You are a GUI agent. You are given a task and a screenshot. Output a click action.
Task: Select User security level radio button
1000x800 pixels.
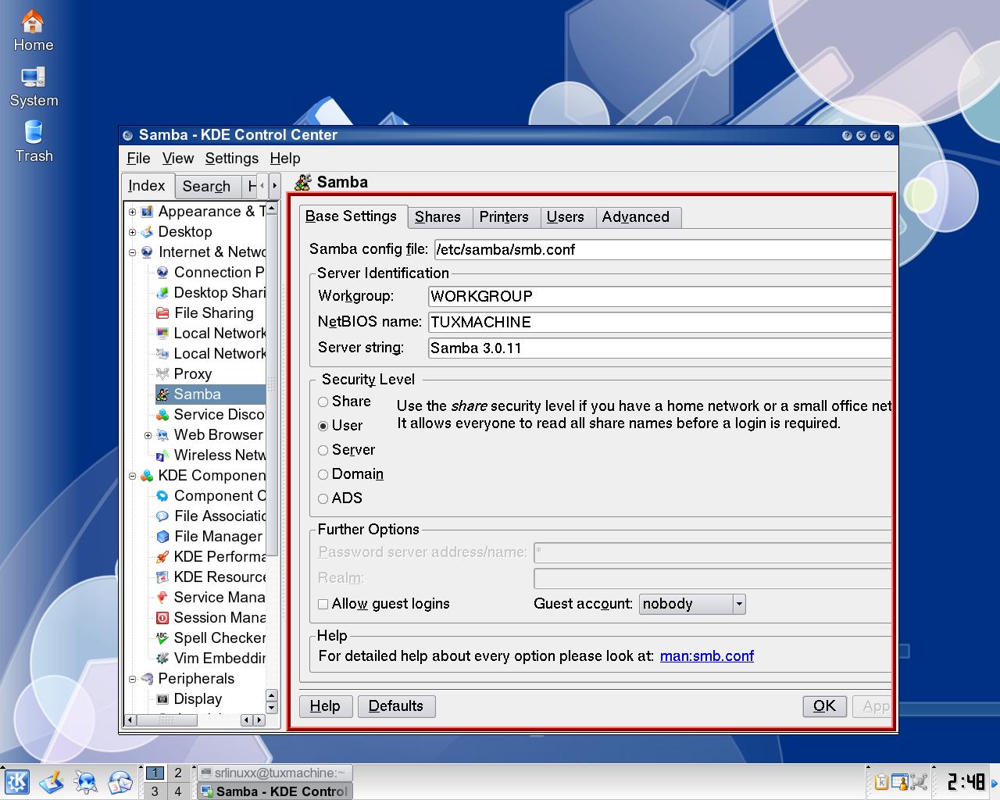pos(323,426)
